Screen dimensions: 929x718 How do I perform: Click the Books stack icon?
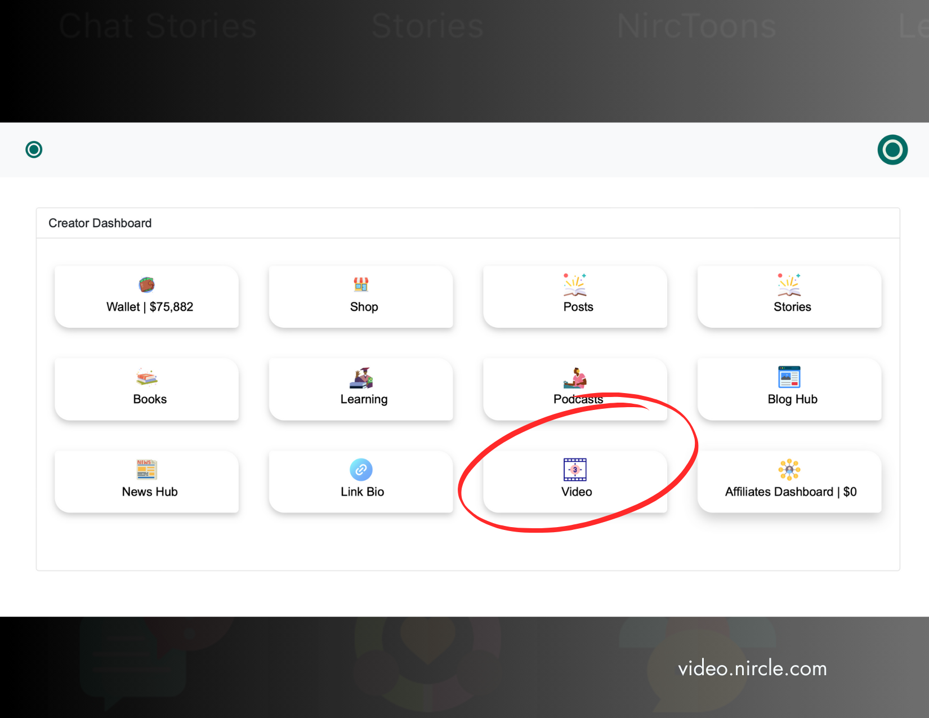[147, 377]
